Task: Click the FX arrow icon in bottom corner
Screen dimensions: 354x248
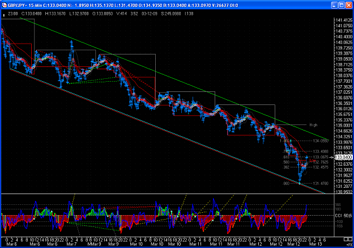Action: pyautogui.click(x=349, y=245)
